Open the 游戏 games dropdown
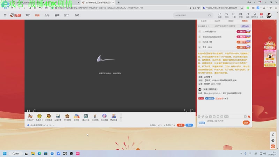The width and height of the screenshot is (279, 157). (67, 15)
